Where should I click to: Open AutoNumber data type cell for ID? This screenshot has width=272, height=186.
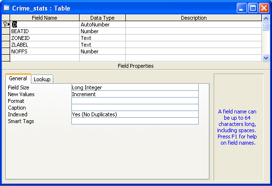(102, 25)
